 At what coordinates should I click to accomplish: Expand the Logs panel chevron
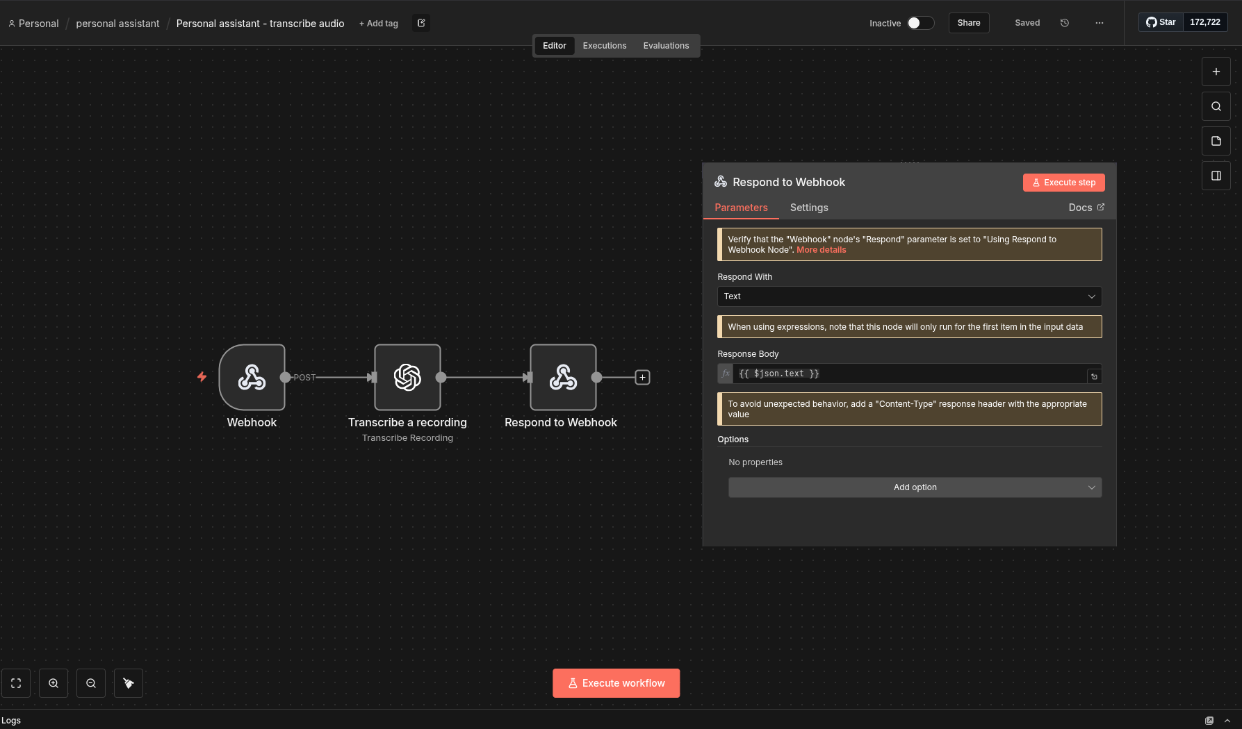(1227, 721)
